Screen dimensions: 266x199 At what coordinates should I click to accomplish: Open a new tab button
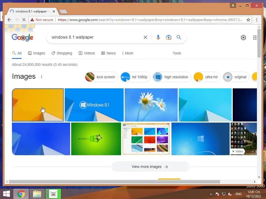[x=63, y=11]
